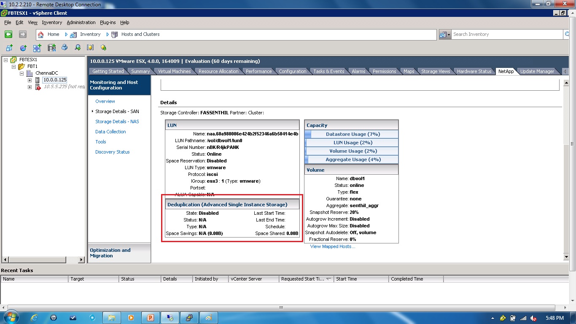This screenshot has height=324, width=576.
Task: Switch to the Performance tab
Action: 258,71
